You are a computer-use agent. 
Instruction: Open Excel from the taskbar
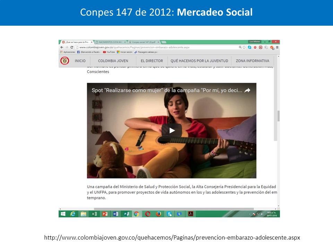coord(94,214)
